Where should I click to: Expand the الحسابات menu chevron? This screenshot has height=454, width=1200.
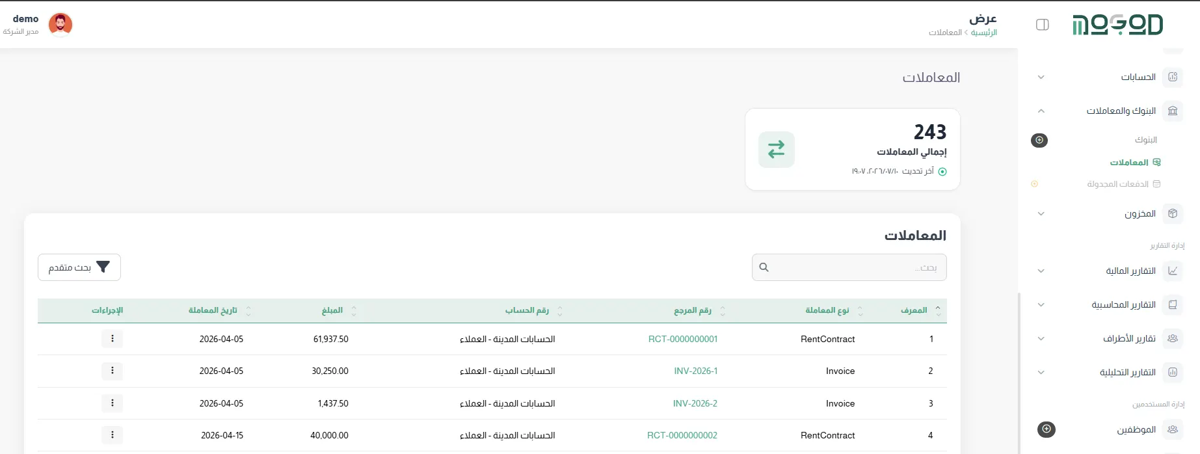point(1041,77)
